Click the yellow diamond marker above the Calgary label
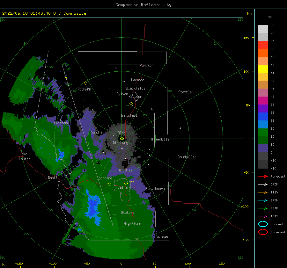Screen dimensions: 287x268 126,184
